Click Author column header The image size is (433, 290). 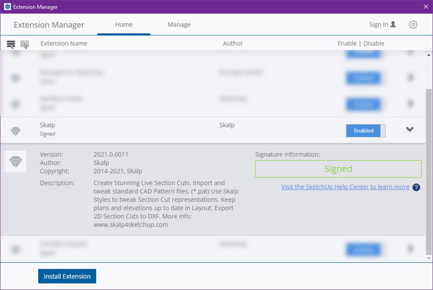click(233, 43)
